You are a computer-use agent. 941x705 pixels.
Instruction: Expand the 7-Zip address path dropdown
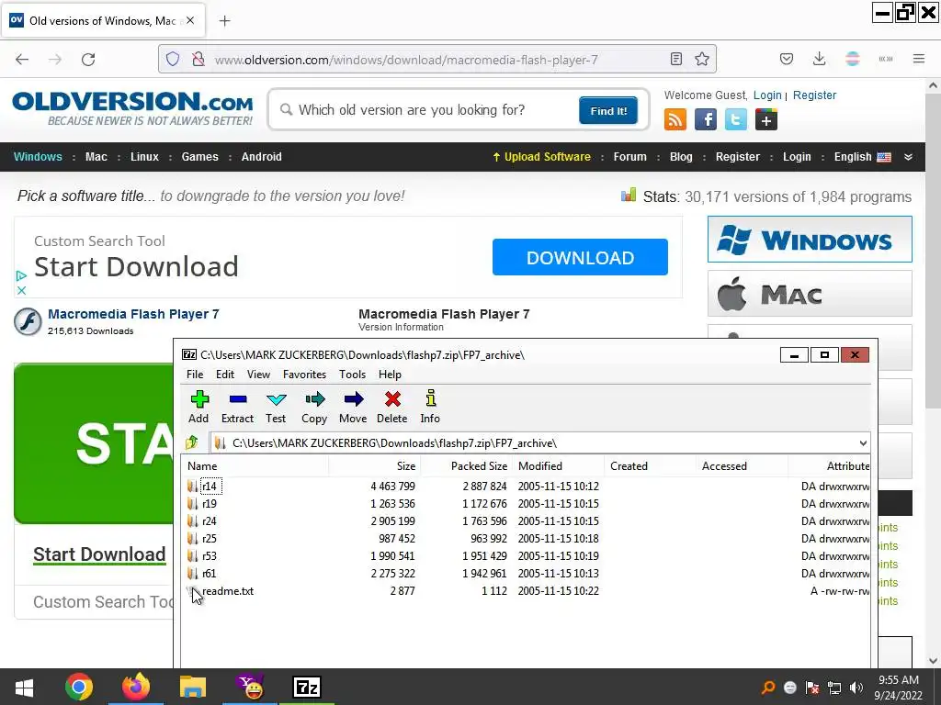pos(863,443)
